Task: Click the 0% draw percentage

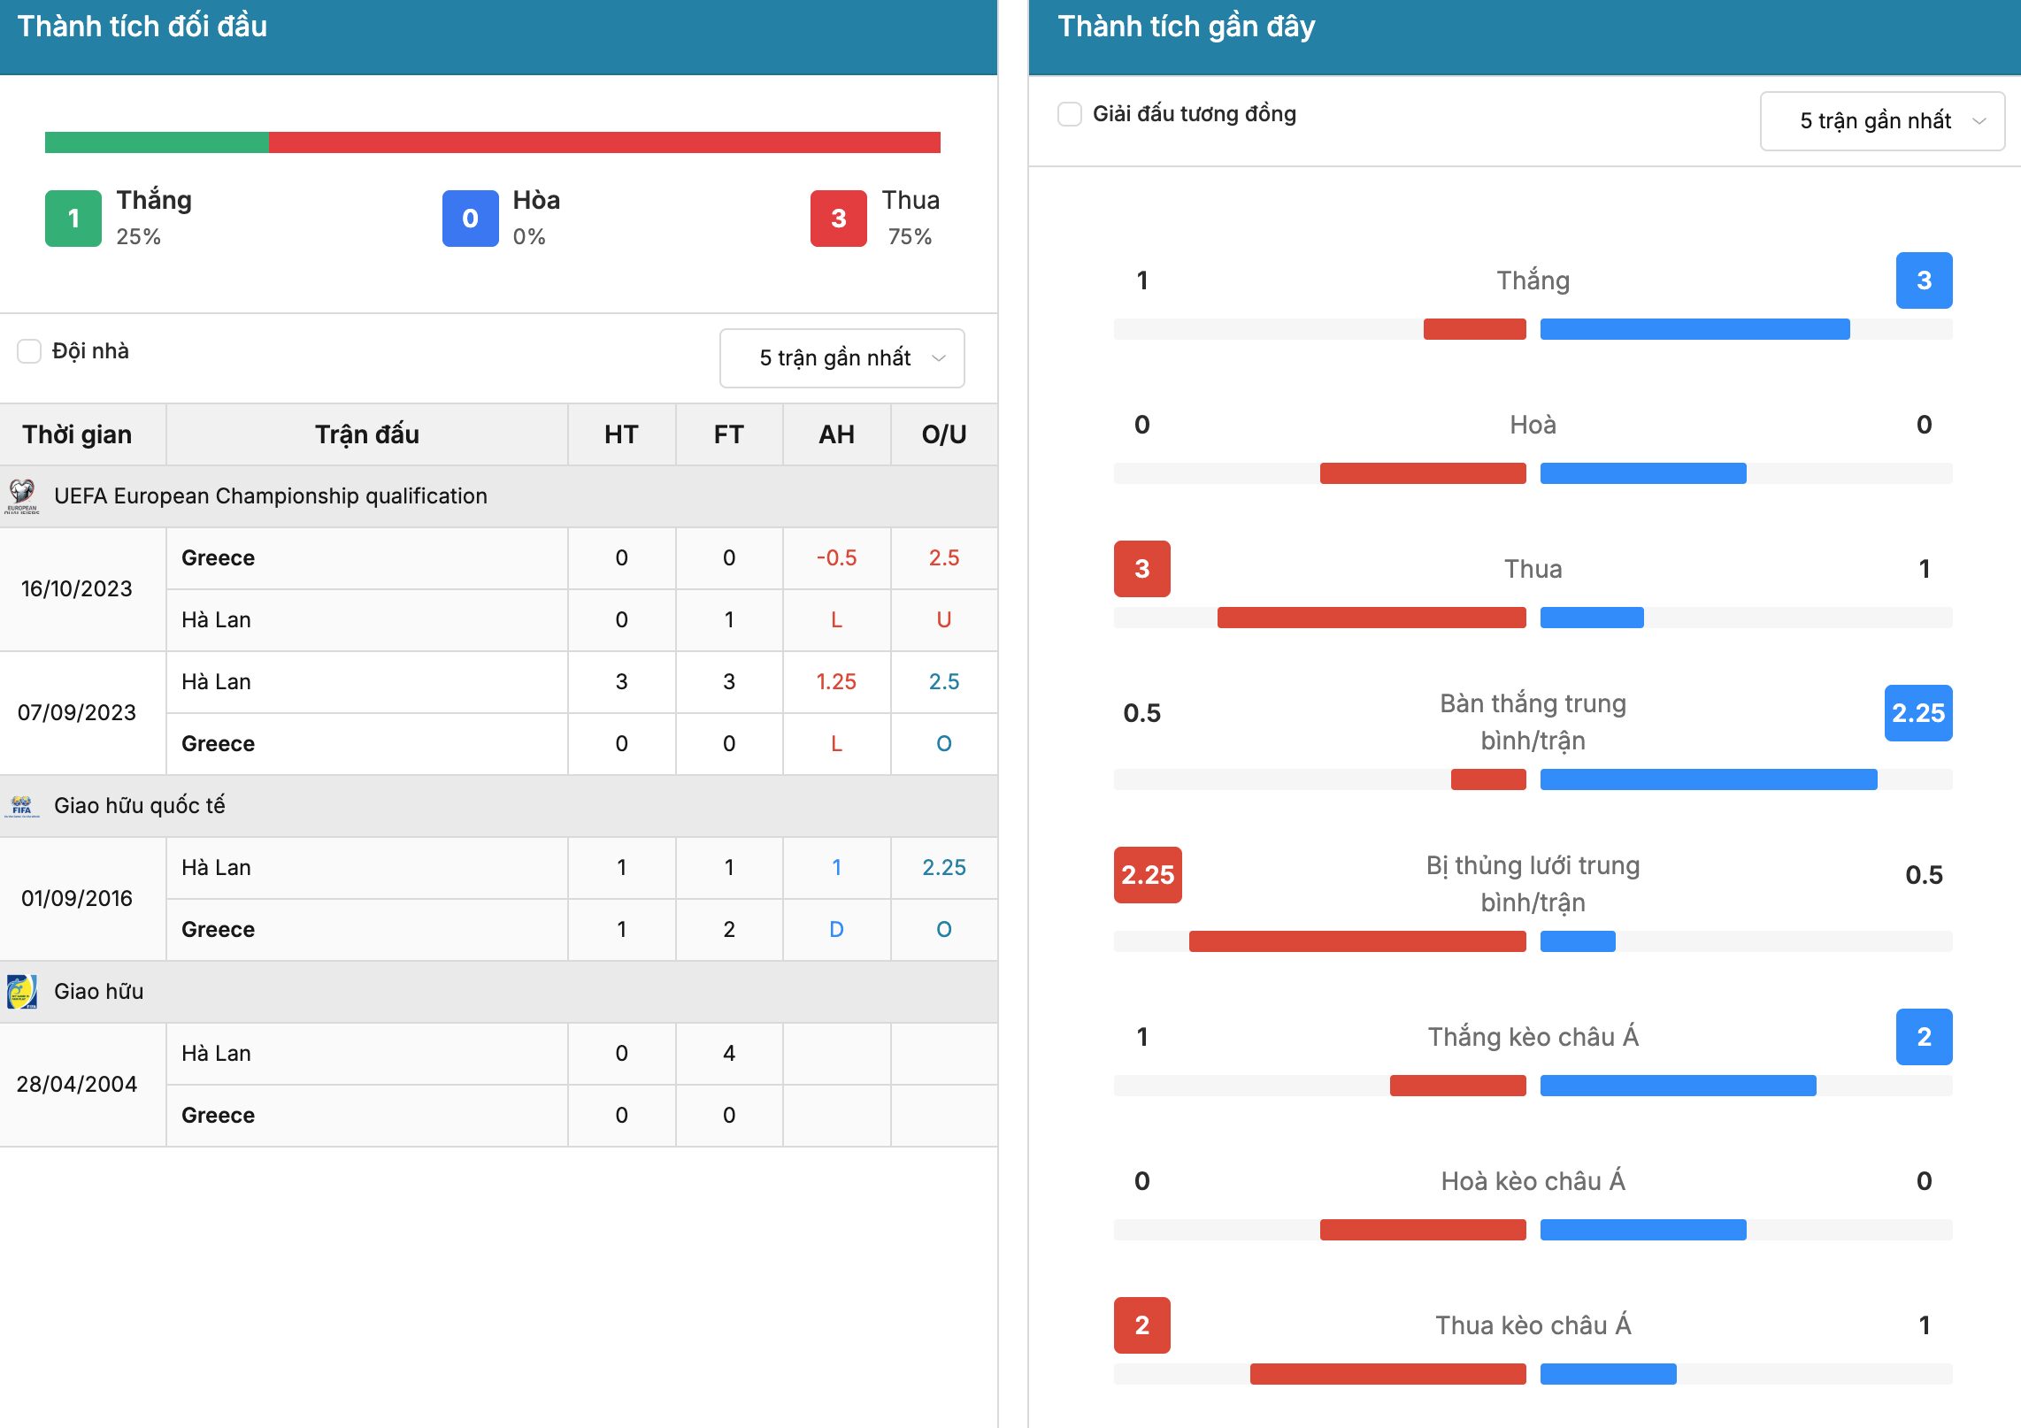Action: point(529,237)
